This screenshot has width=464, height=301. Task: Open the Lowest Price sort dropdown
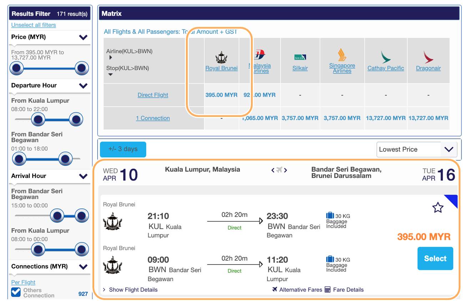click(x=417, y=149)
